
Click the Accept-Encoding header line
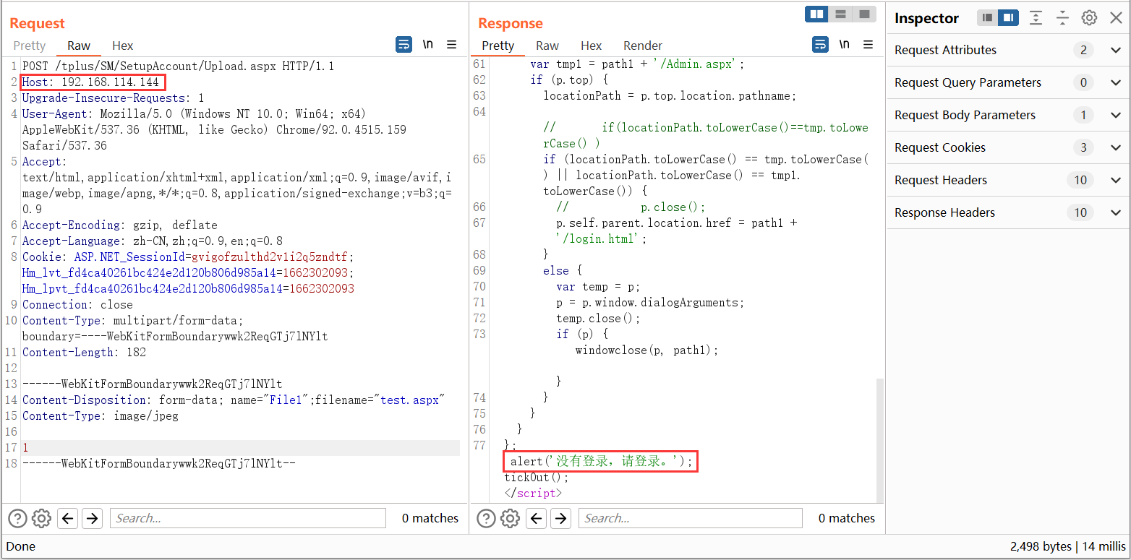click(x=119, y=225)
